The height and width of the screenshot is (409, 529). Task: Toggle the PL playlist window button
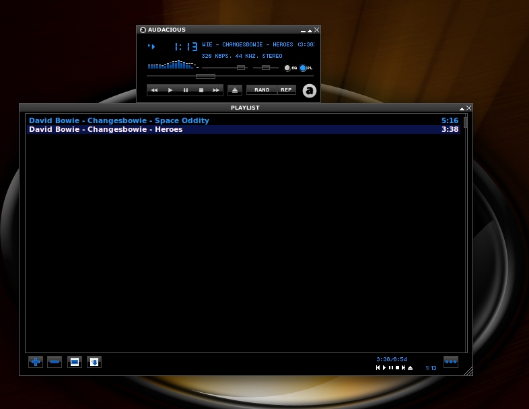[306, 68]
